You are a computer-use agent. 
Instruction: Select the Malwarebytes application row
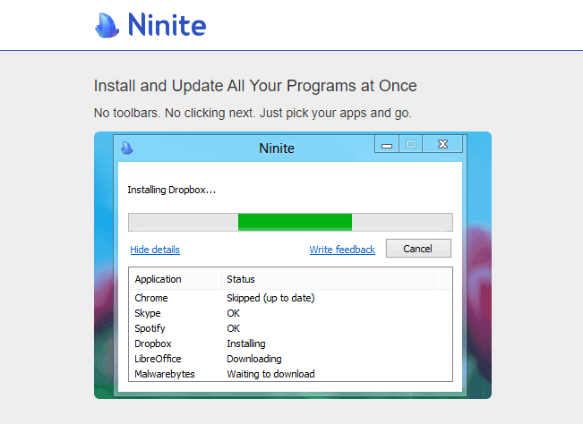(290, 374)
